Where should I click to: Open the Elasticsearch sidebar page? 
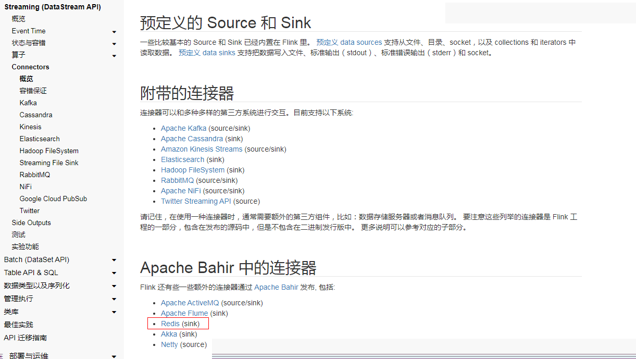40,139
